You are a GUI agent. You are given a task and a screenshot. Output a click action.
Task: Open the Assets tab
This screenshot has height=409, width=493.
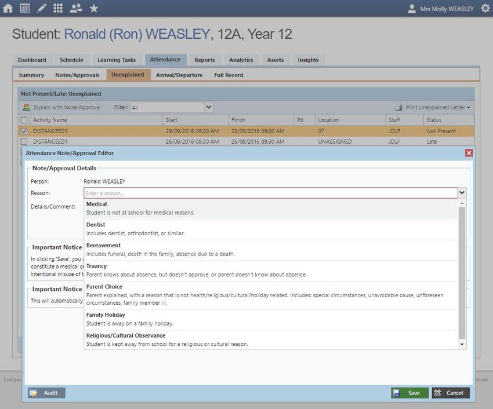point(275,60)
